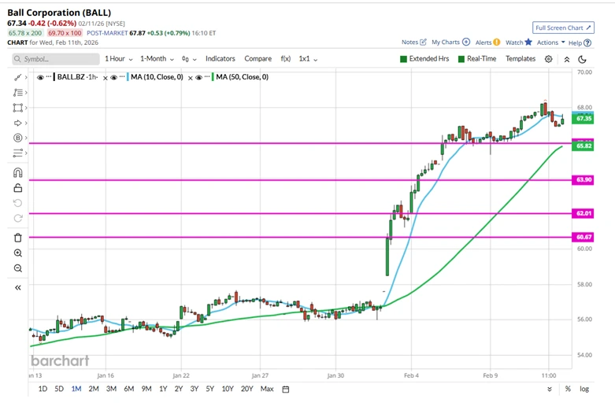Zoom out using the magnifier minus icon
This screenshot has height=406, width=615.
click(x=18, y=268)
